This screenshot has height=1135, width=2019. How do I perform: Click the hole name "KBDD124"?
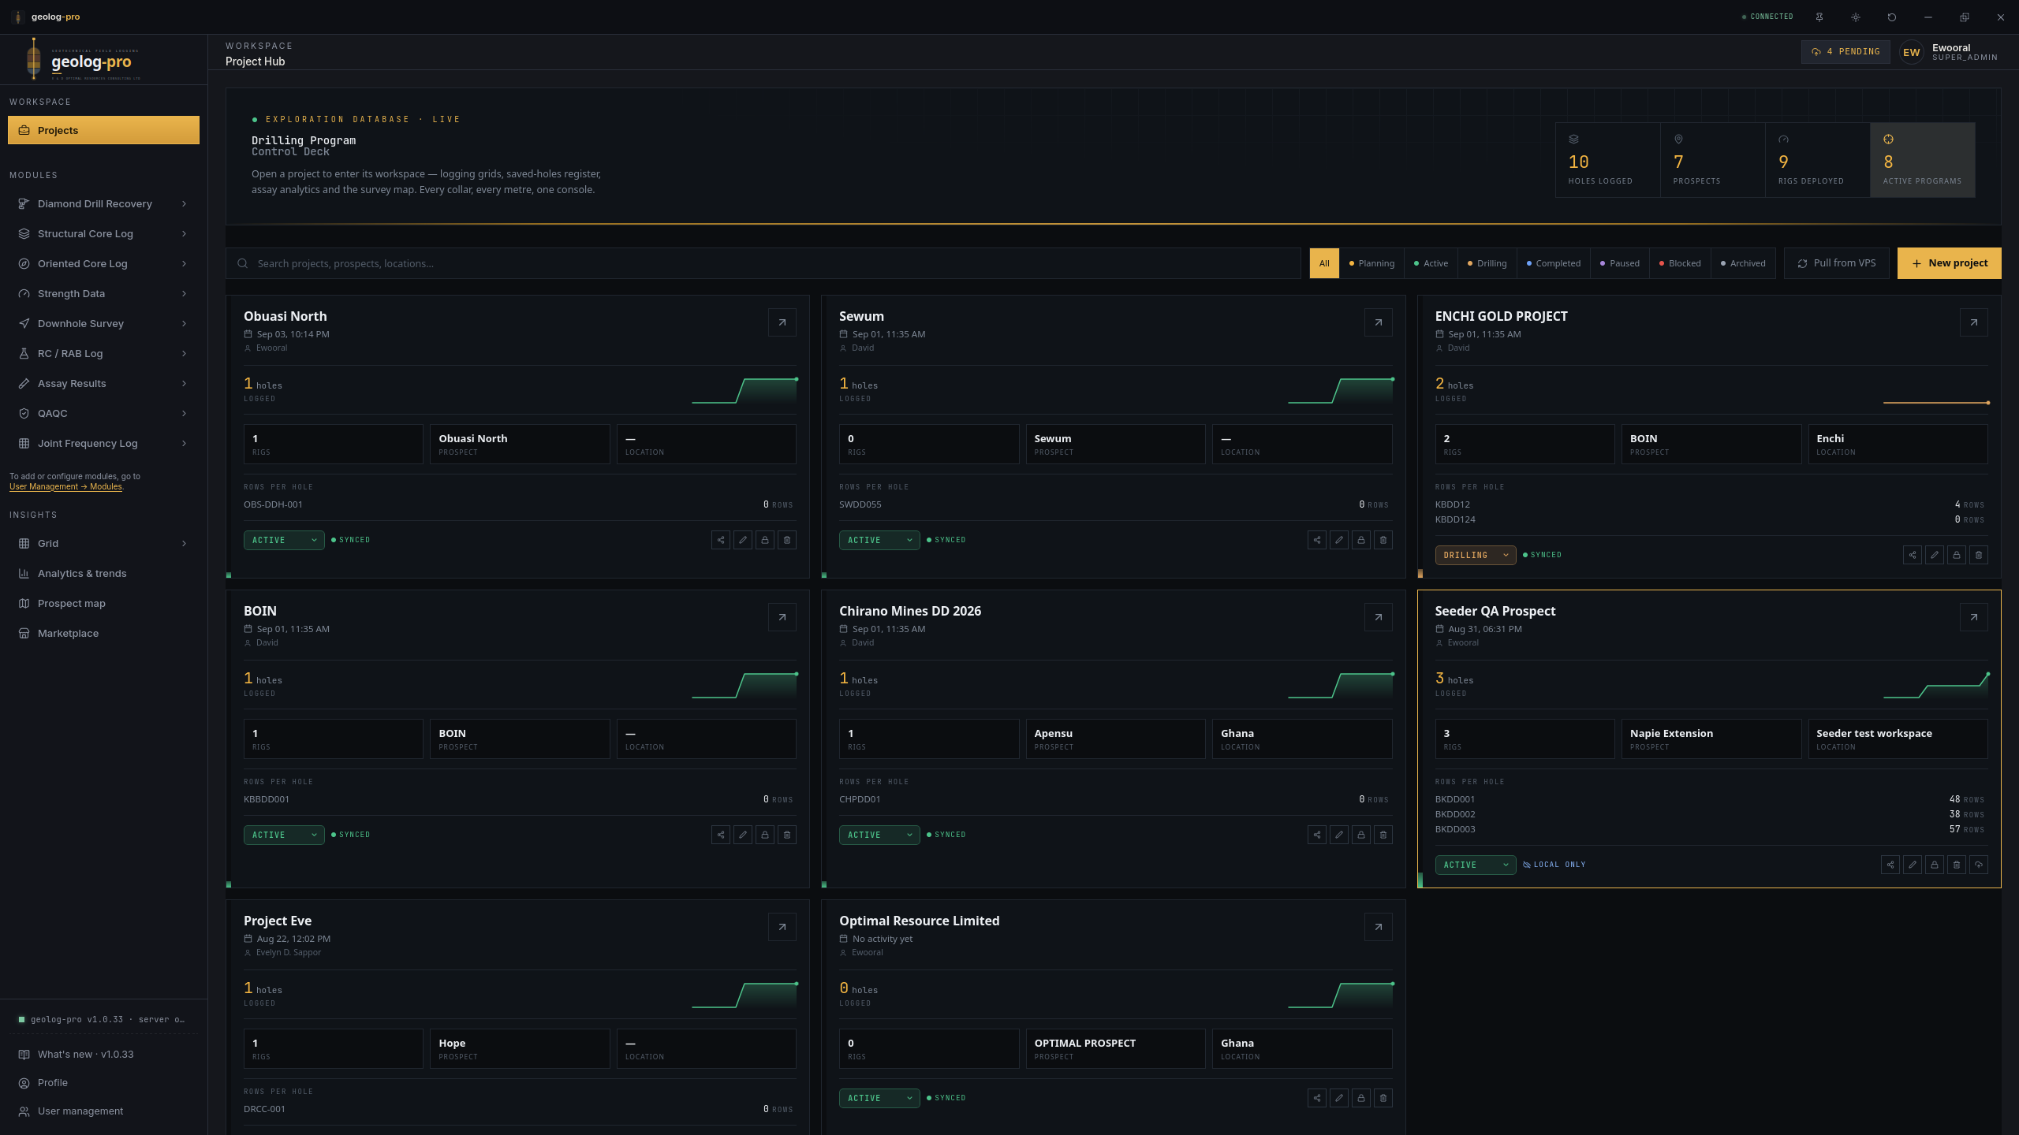1454,519
